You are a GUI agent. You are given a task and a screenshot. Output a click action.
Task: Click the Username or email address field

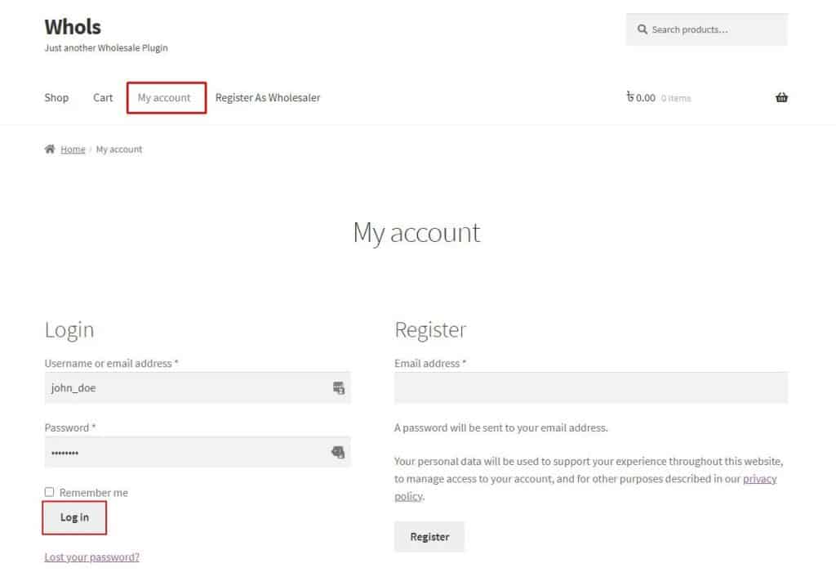[x=188, y=388]
